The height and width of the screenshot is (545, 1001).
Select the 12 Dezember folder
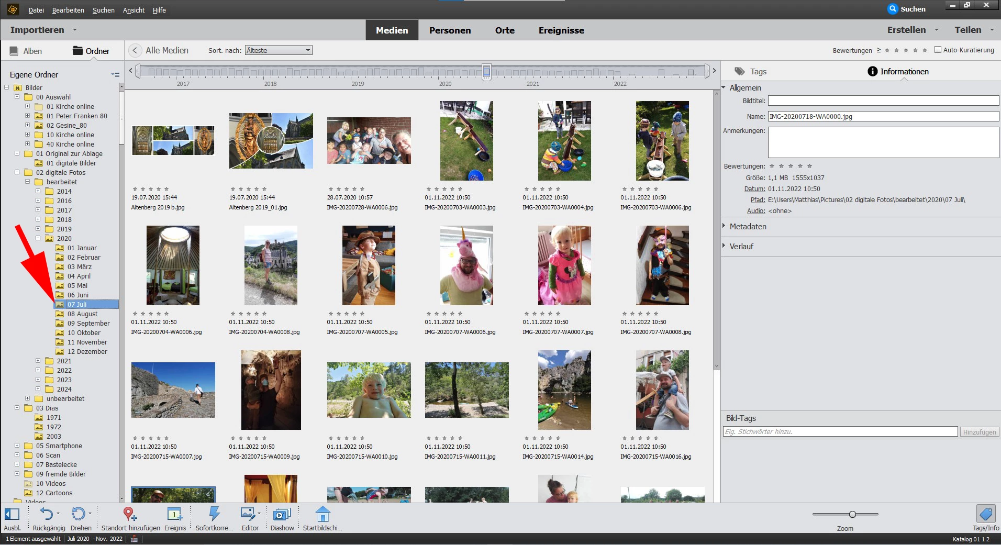point(87,352)
